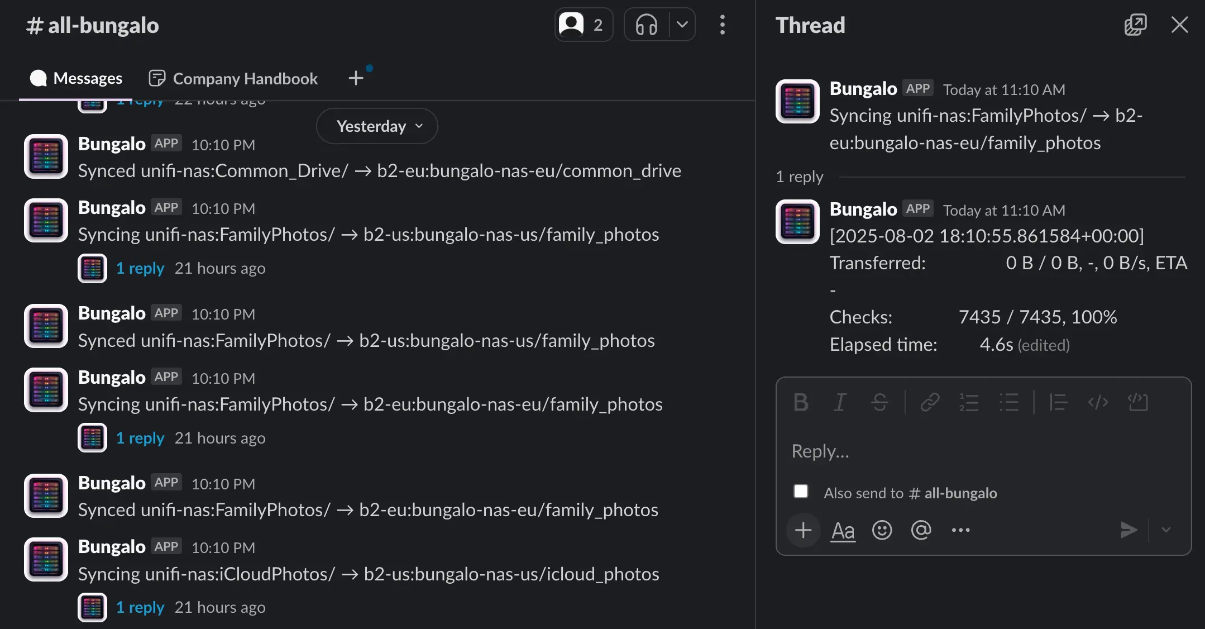
Task: Select the italic formatting icon
Action: [840, 402]
